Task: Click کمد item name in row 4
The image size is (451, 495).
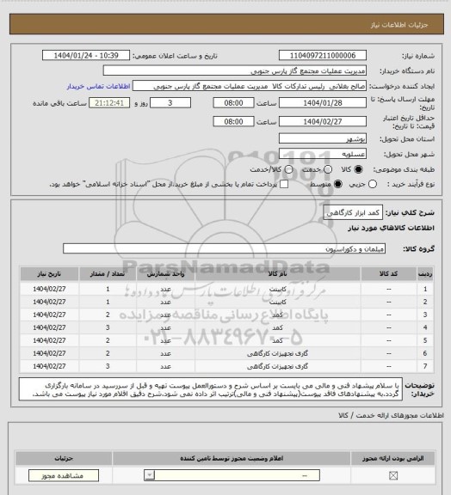Action: click(277, 327)
